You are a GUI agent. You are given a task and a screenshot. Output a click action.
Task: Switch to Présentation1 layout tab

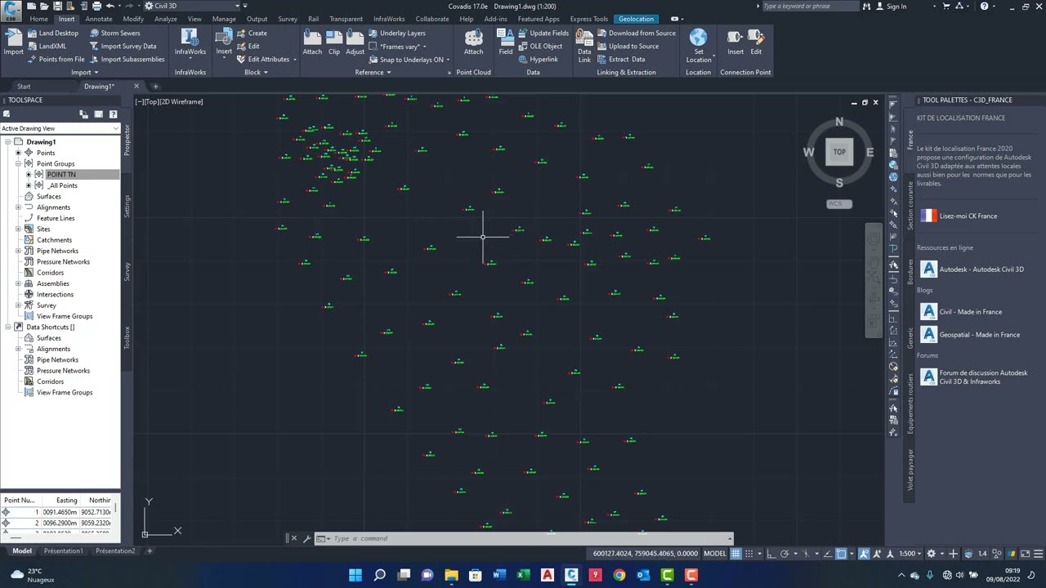[x=64, y=551]
